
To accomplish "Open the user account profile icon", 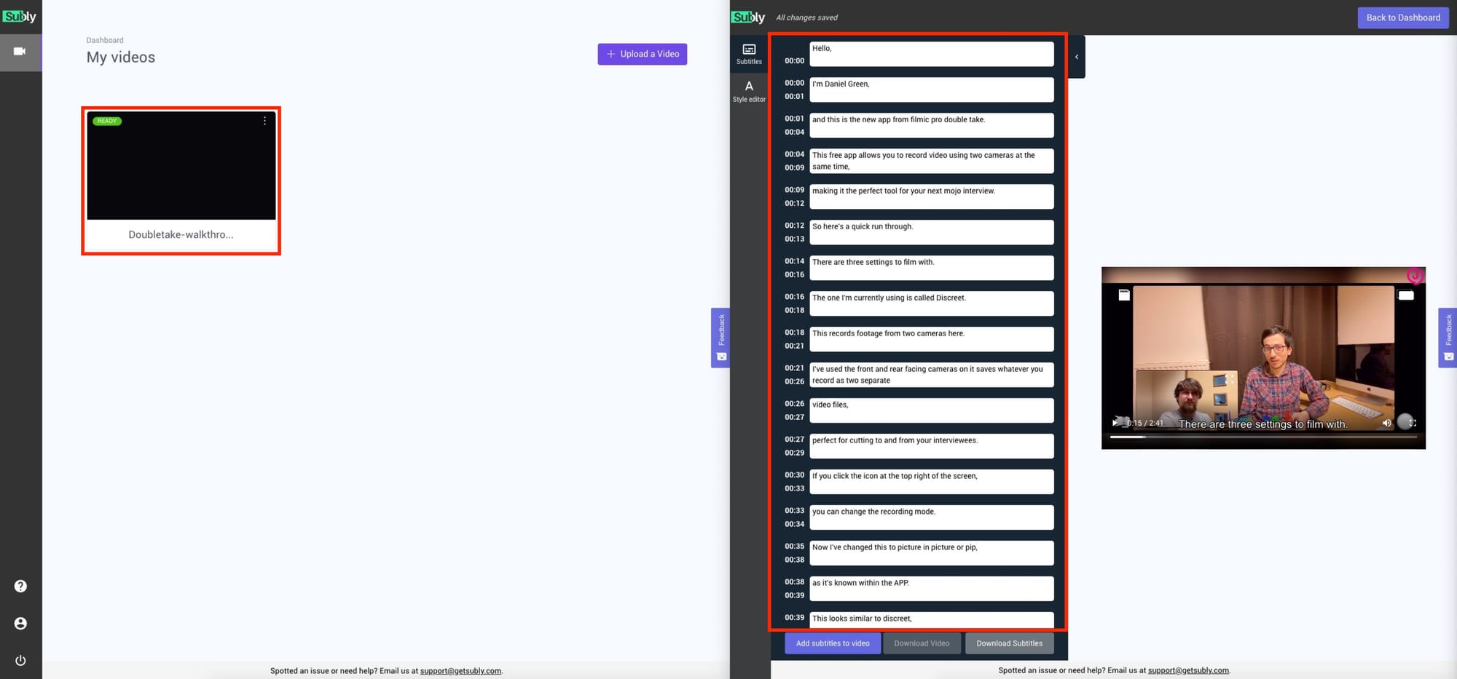I will 20,623.
